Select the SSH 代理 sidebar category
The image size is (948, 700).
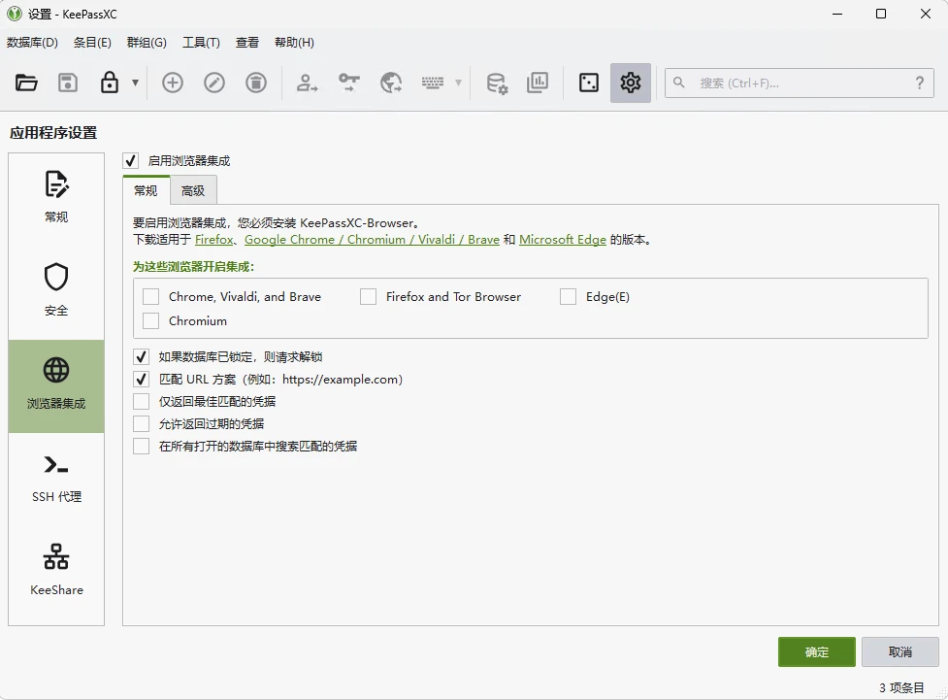tap(56, 480)
